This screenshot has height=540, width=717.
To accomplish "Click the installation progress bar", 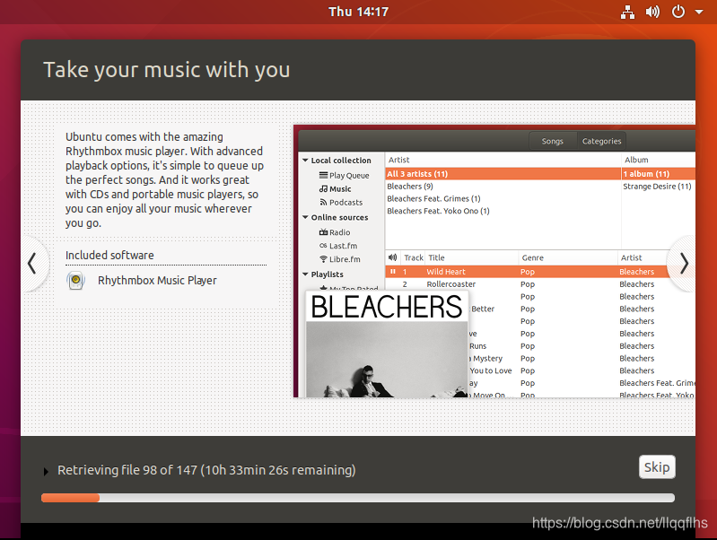I will (x=357, y=498).
